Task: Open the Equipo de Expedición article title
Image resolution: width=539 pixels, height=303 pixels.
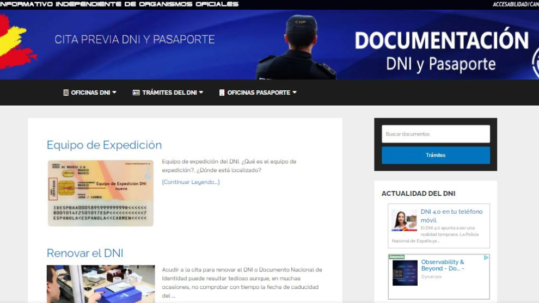Action: (104, 145)
